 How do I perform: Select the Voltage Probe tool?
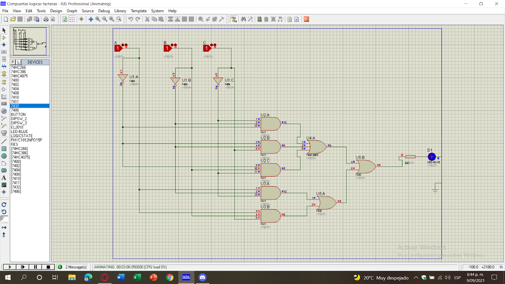pyautogui.click(x=4, y=118)
